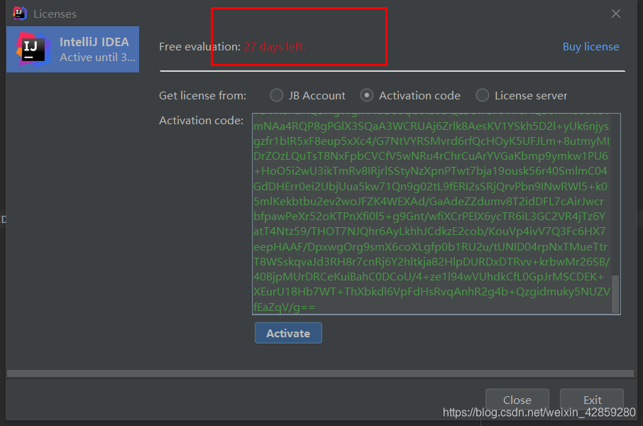643x426 pixels.
Task: Select the IntelliJ IDEA product entry in the sidebar
Action: coord(72,49)
